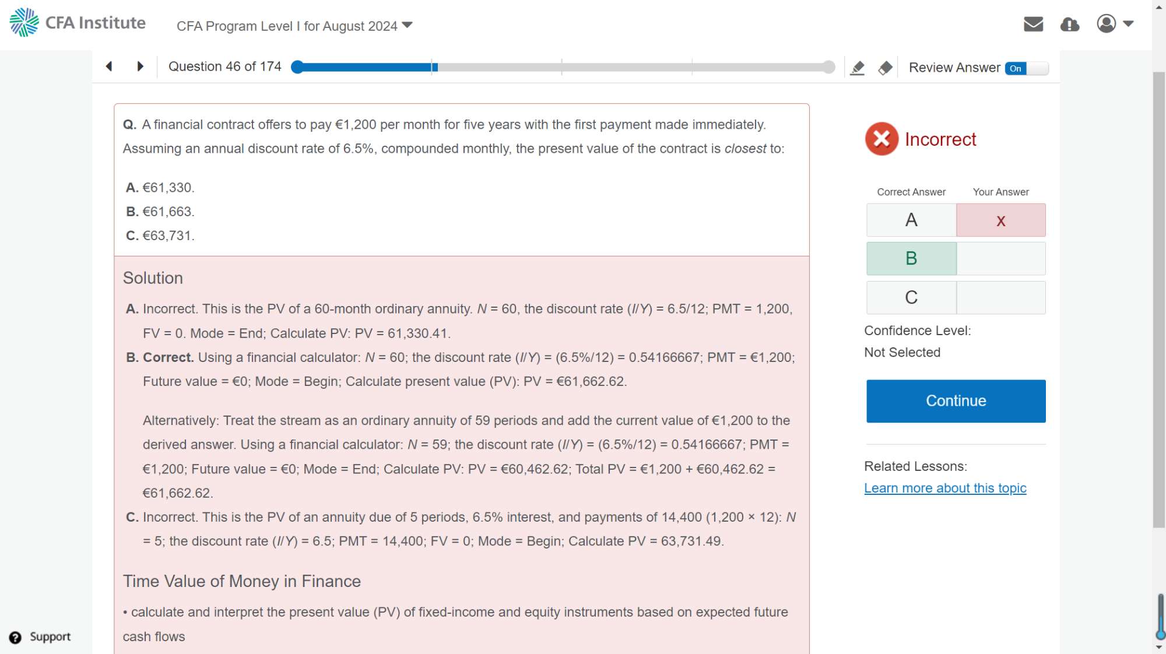Expand CFA Program Level I dropdown
Viewport: 1166px width, 654px height.
pyautogui.click(x=407, y=26)
